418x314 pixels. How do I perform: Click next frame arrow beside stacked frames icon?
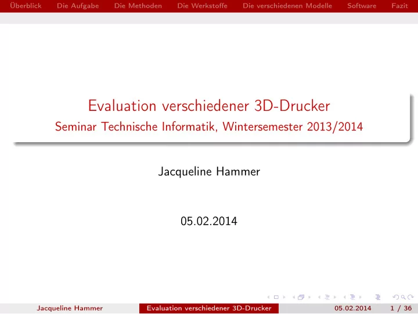309,297
